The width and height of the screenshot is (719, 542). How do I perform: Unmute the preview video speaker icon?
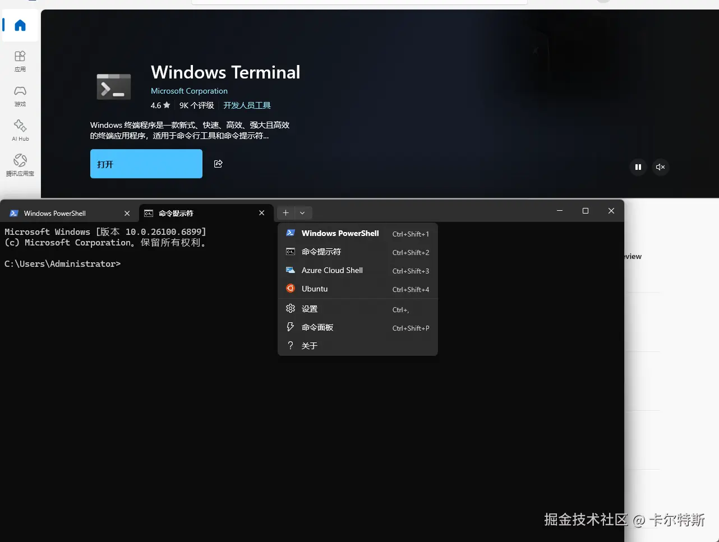click(660, 167)
